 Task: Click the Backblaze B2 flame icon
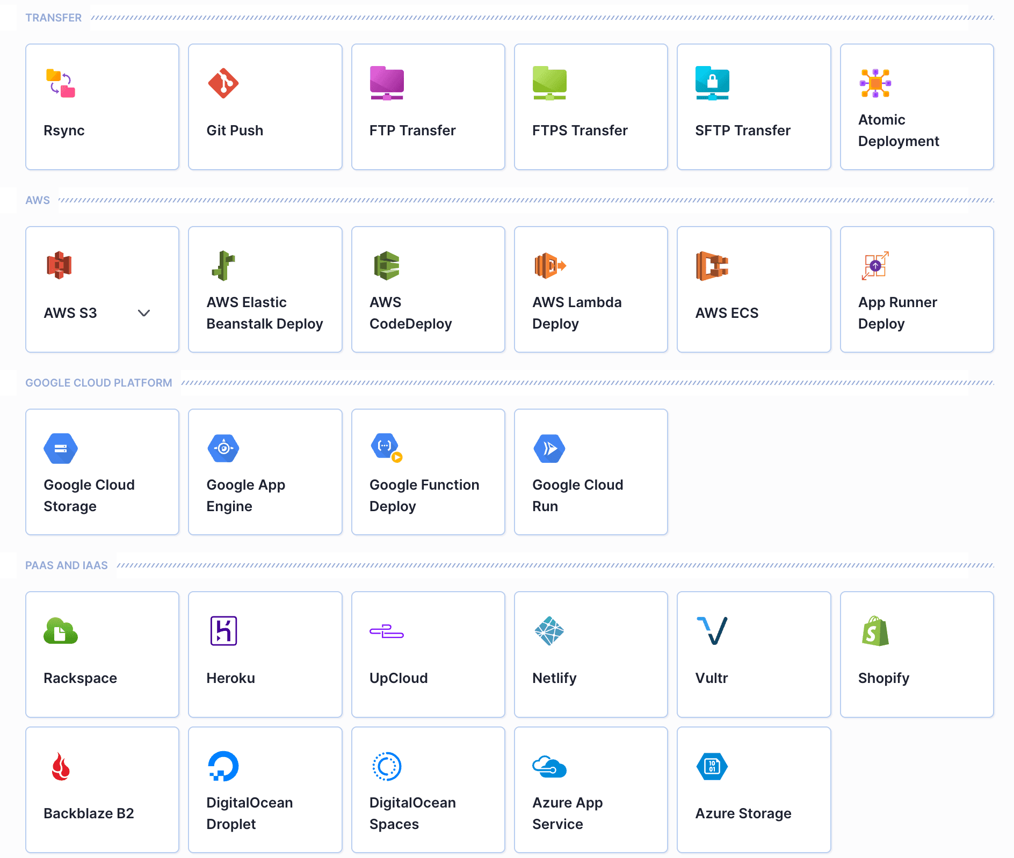[x=61, y=766]
